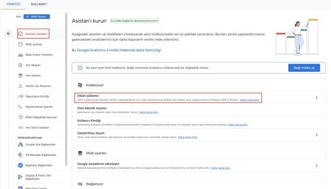
Task: Click the Veri Silme İstekleri Dd icon
Action: pyautogui.click(x=21, y=127)
